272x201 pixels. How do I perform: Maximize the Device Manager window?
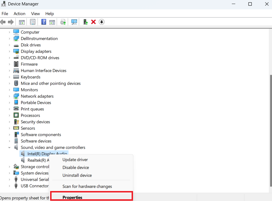250,4
